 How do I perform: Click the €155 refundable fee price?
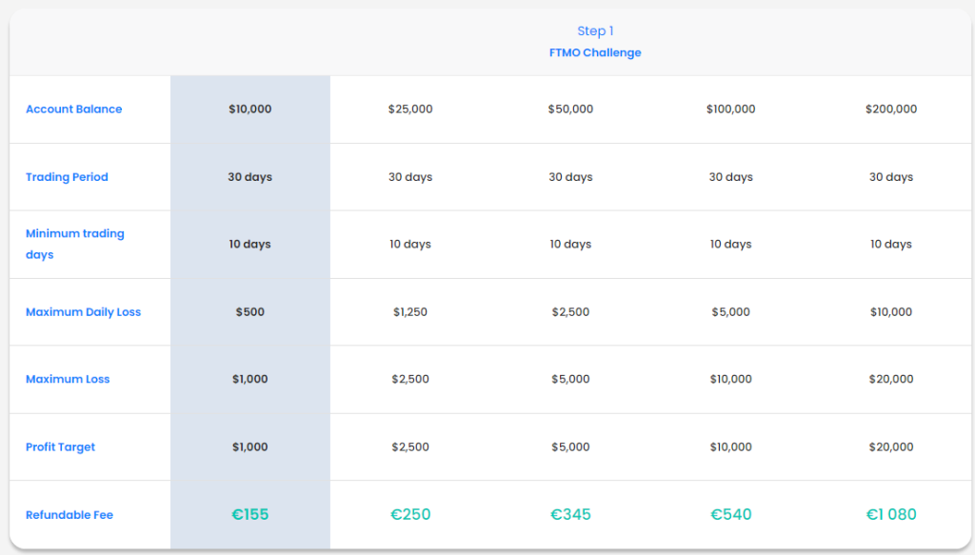pos(249,514)
